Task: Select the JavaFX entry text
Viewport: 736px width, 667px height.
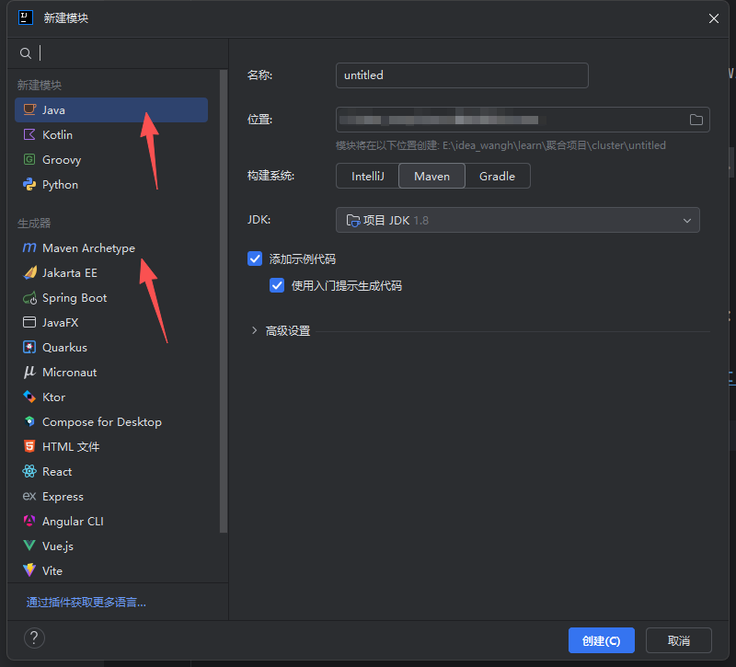Action: 60,323
